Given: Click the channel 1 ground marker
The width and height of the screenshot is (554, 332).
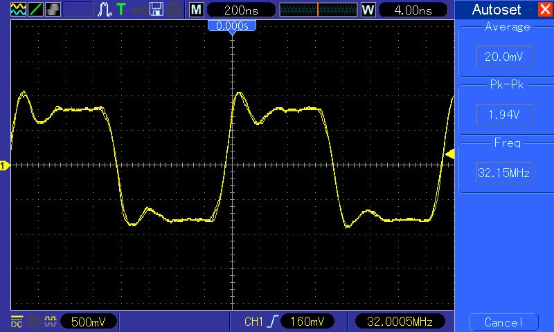Looking at the screenshot, I should (5, 165).
